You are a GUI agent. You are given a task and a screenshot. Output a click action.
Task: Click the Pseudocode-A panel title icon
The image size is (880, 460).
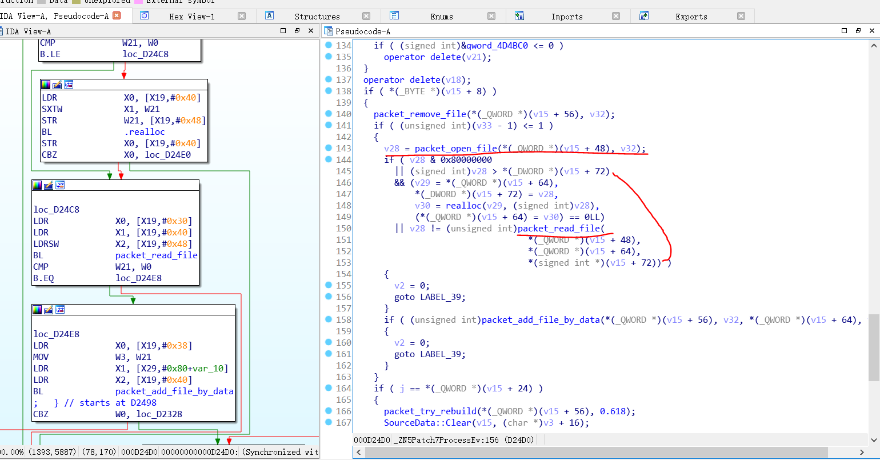point(329,31)
